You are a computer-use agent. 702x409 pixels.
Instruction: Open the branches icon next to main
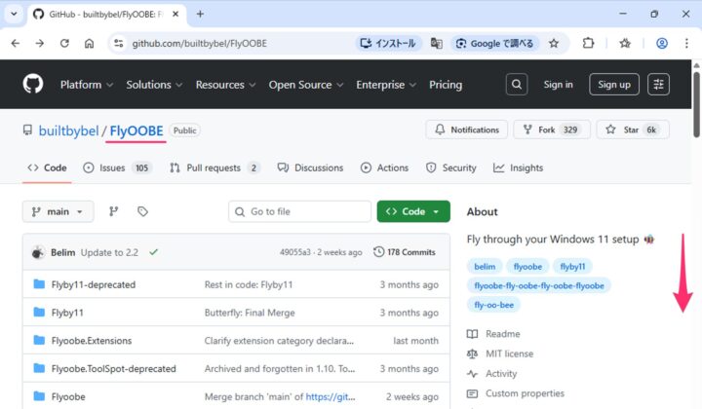pyautogui.click(x=113, y=211)
